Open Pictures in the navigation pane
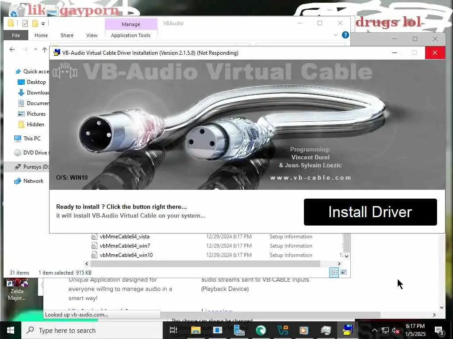 [x=32, y=114]
